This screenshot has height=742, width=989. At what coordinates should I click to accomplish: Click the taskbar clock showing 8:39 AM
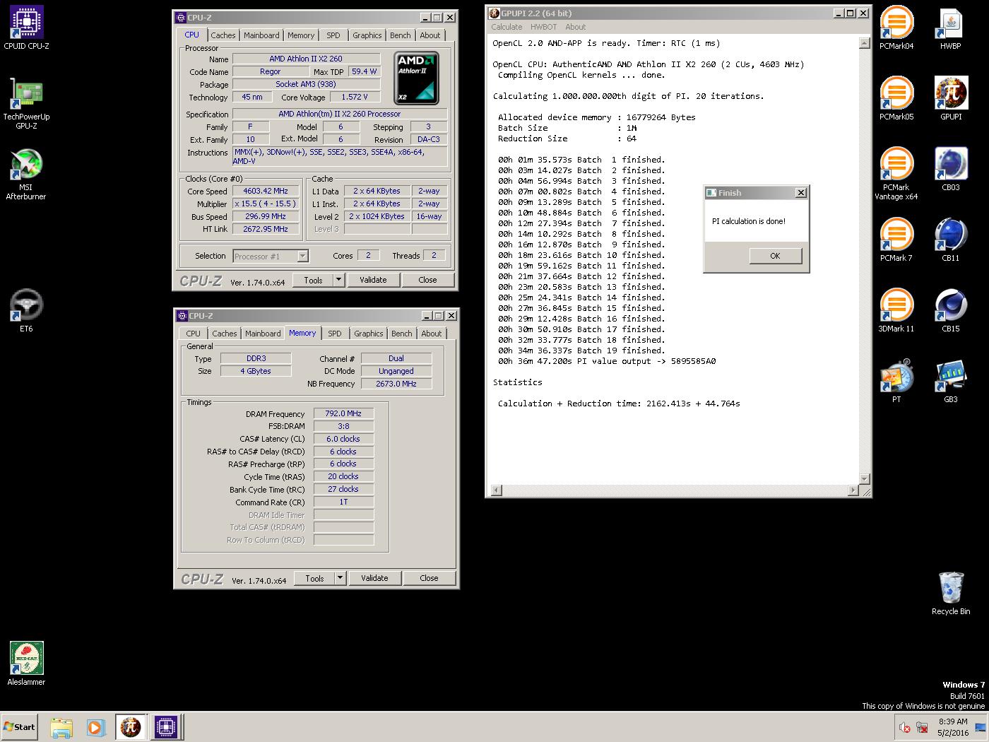(x=953, y=727)
